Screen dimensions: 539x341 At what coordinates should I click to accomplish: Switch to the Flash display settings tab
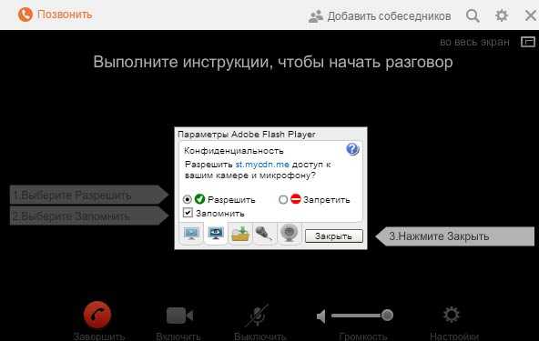191,234
